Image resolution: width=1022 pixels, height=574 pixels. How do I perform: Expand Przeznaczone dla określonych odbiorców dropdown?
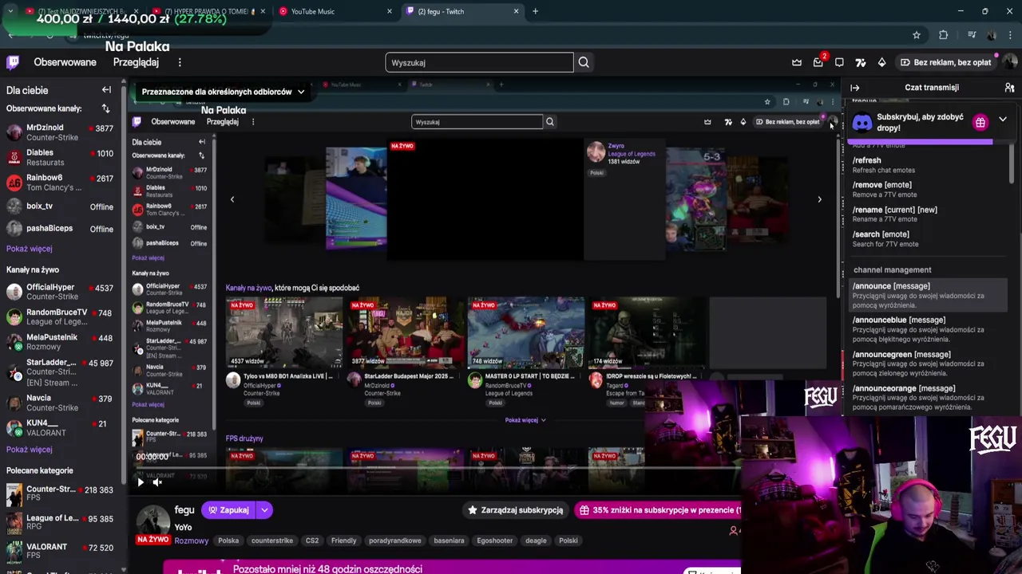point(223,92)
